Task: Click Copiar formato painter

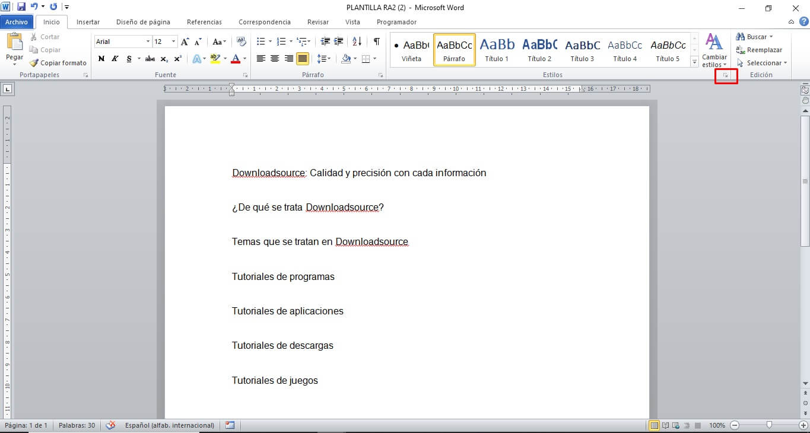Action: pos(58,63)
